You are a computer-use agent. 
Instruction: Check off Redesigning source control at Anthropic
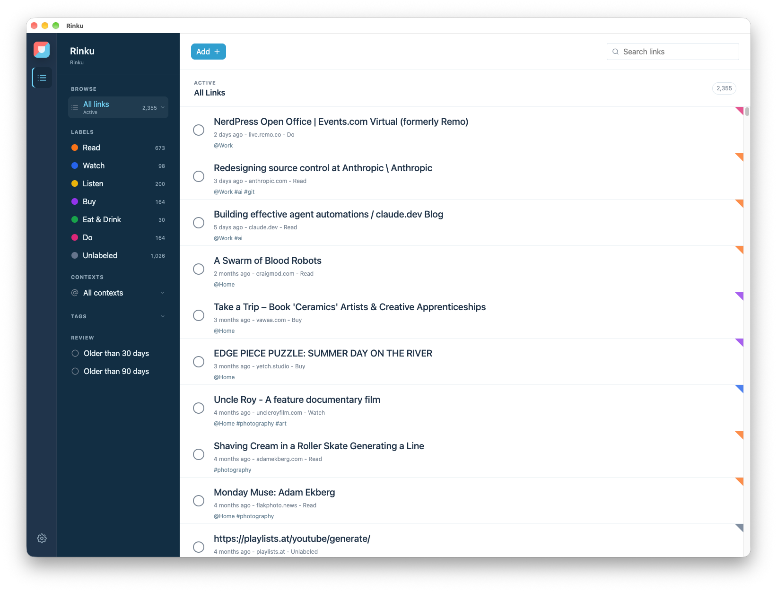[x=199, y=176]
